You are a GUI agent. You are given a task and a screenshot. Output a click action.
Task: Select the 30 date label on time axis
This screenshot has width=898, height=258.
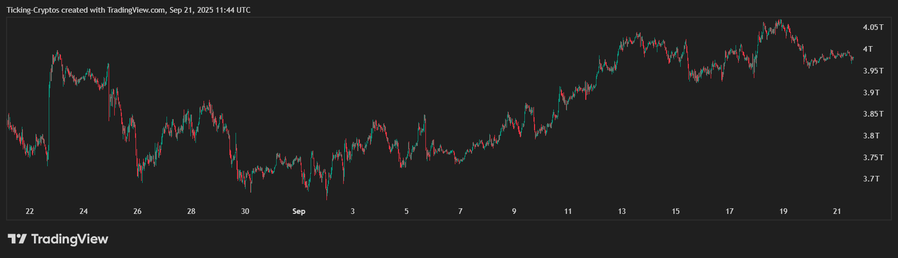pyautogui.click(x=245, y=211)
